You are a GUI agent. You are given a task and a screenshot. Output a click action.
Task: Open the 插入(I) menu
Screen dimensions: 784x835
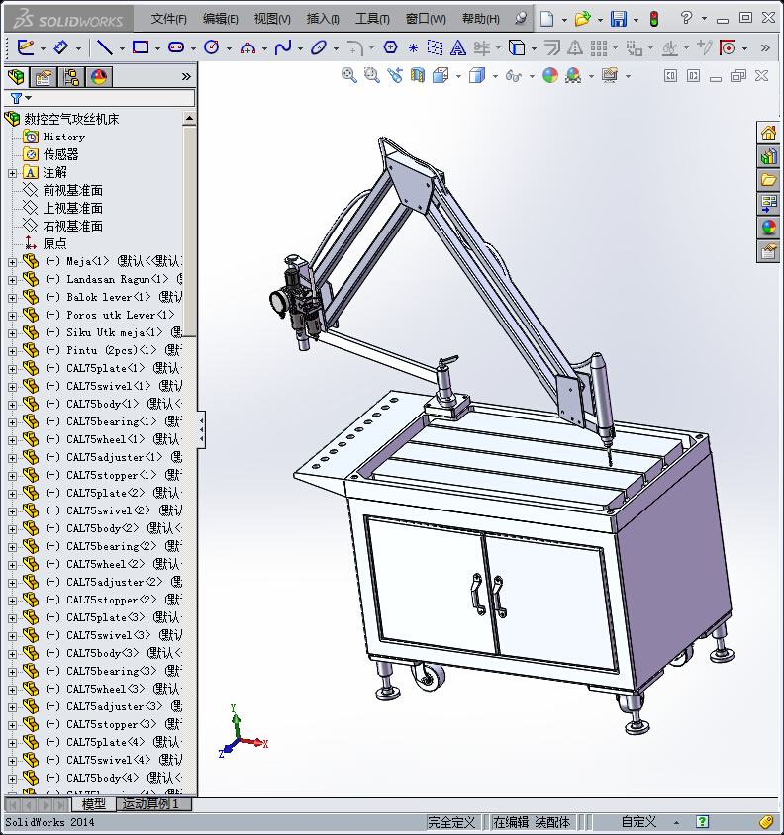point(323,19)
